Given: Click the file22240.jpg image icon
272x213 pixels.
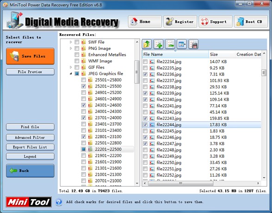Looking at the screenshot, I should 152,100.
